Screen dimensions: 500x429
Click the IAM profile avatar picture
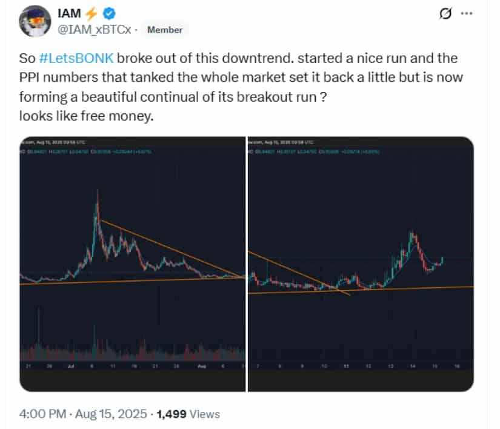pyautogui.click(x=35, y=21)
